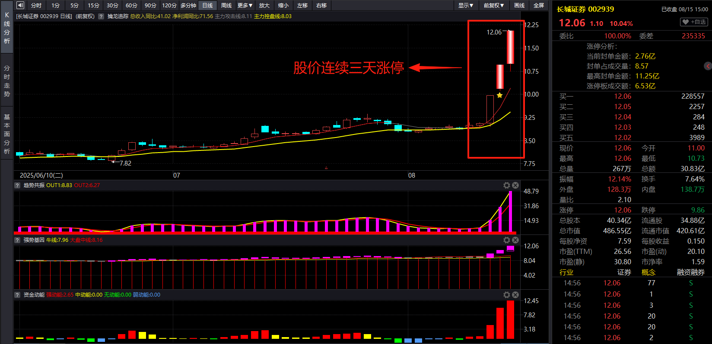Click the 市盈(TTM) value 26.56

pos(623,252)
